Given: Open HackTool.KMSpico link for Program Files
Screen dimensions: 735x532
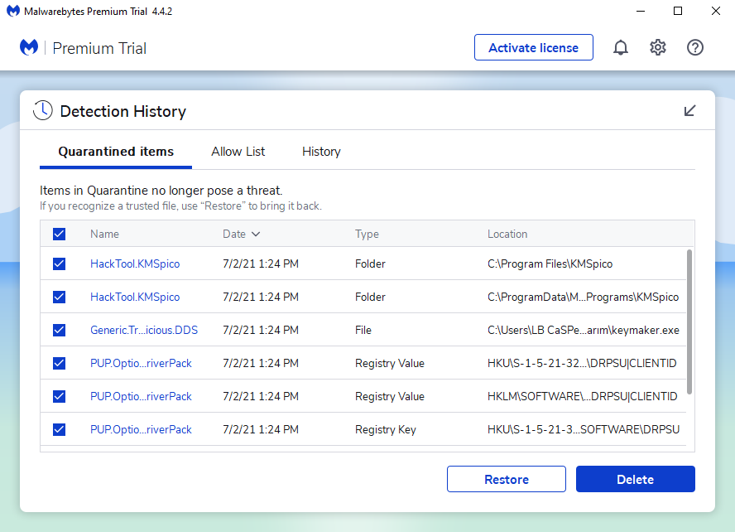Looking at the screenshot, I should (x=135, y=264).
